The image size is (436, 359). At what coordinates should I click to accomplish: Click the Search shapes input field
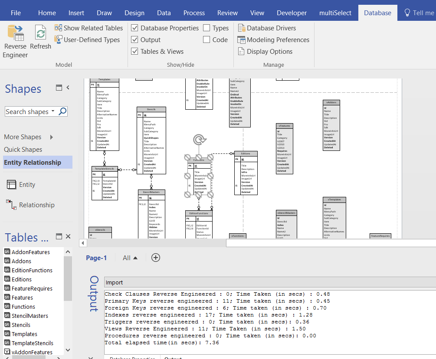coord(28,111)
